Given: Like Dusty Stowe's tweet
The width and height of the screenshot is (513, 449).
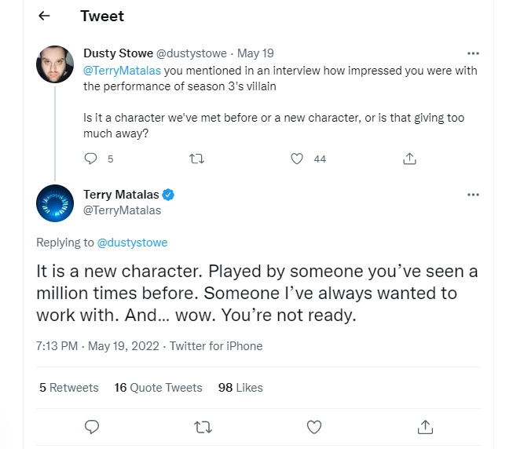Looking at the screenshot, I should [x=297, y=159].
